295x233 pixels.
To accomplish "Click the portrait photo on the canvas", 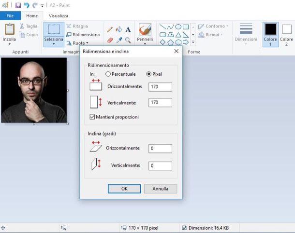I will (x=34, y=90).
